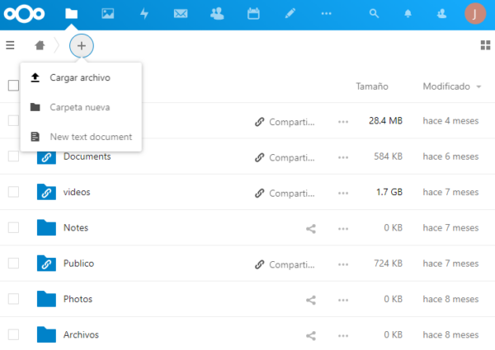Choose New text document menu entry
Image resolution: width=495 pixels, height=350 pixels.
pos(81,137)
